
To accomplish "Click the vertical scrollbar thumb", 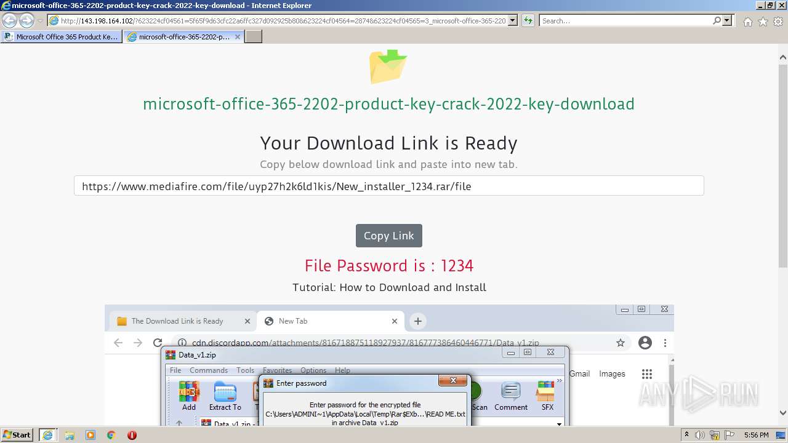I will click(783, 165).
